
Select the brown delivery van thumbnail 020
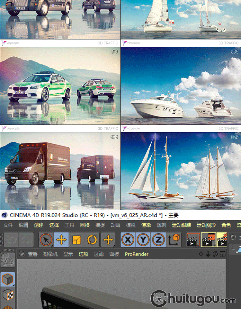[60, 171]
